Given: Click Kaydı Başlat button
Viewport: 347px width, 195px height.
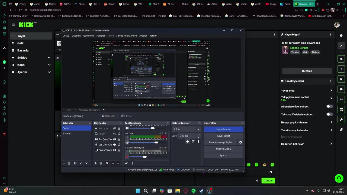Looking at the screenshot, I should pos(223,136).
